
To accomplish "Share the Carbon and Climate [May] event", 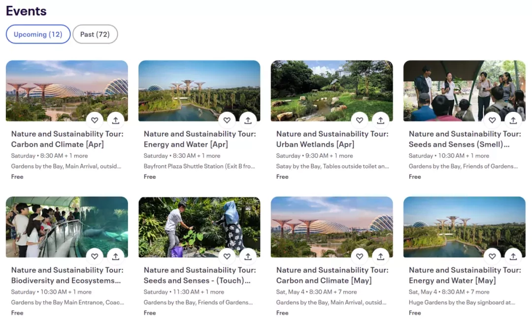I will (x=381, y=256).
